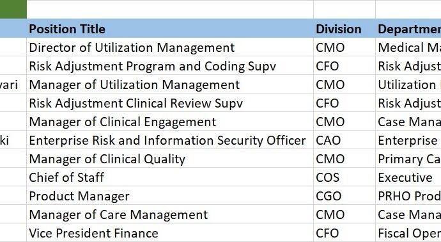Select the PRHO Prod department cell
This screenshot has height=242, width=441.
(408, 196)
